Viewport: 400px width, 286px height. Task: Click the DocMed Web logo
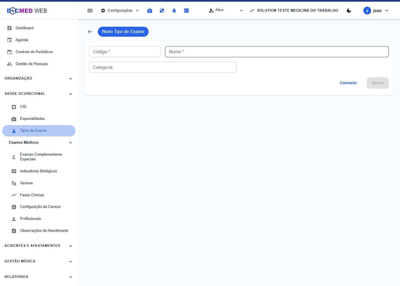tap(27, 11)
